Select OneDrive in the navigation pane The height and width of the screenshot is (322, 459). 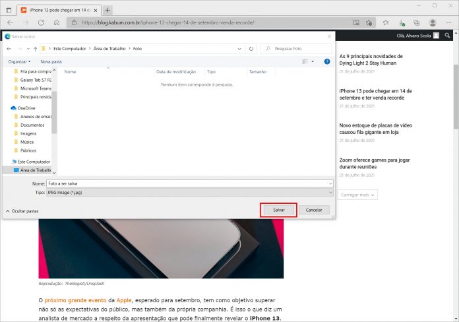pyautogui.click(x=26, y=108)
